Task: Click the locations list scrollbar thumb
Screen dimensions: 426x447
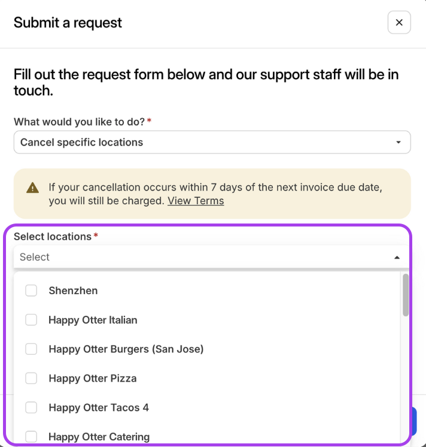Action: (x=406, y=295)
